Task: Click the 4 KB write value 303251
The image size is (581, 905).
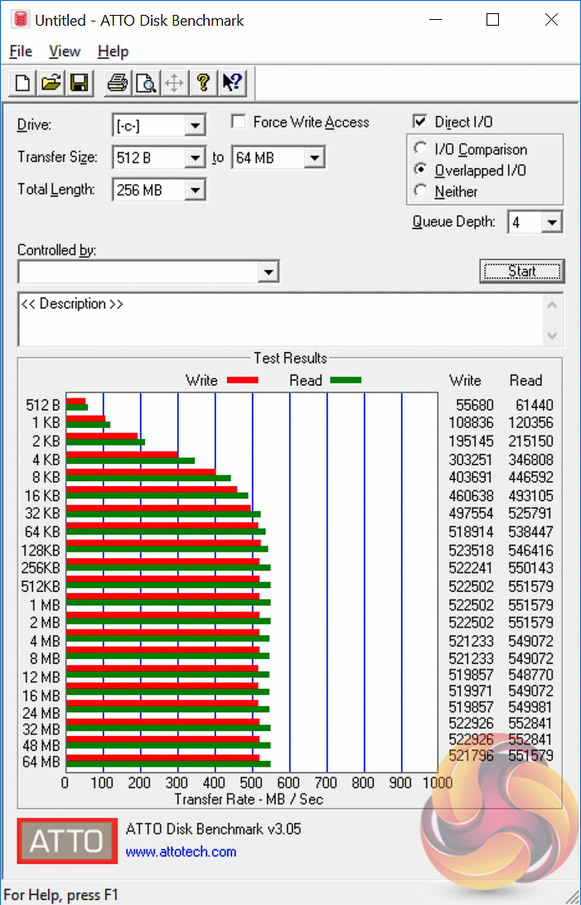Action: pyautogui.click(x=471, y=460)
